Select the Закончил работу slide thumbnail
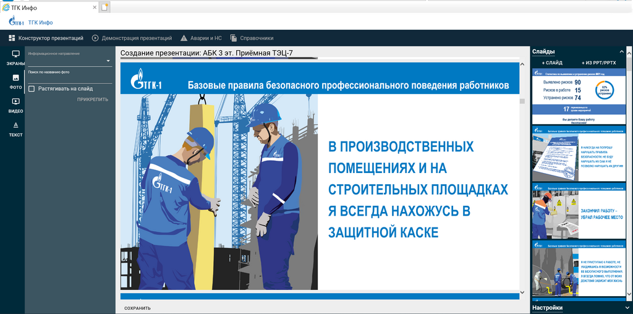Viewport: 633px width, 314px height. [x=579, y=211]
